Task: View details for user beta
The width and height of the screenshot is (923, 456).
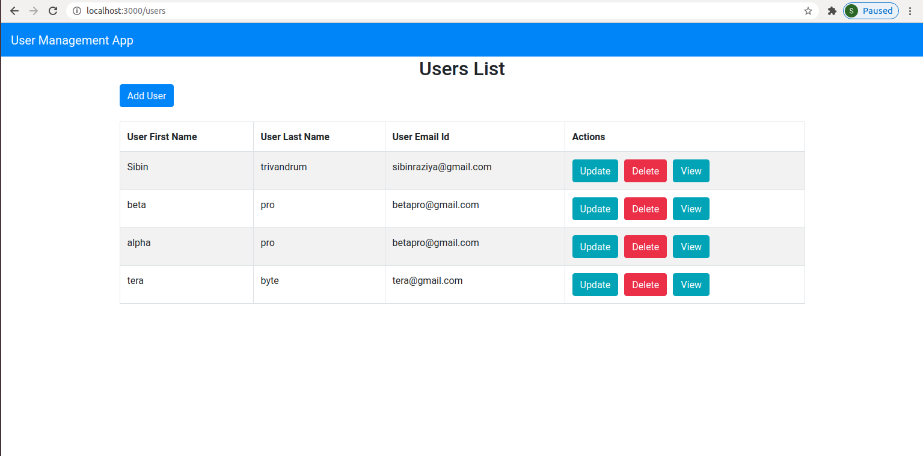Action: tap(690, 209)
